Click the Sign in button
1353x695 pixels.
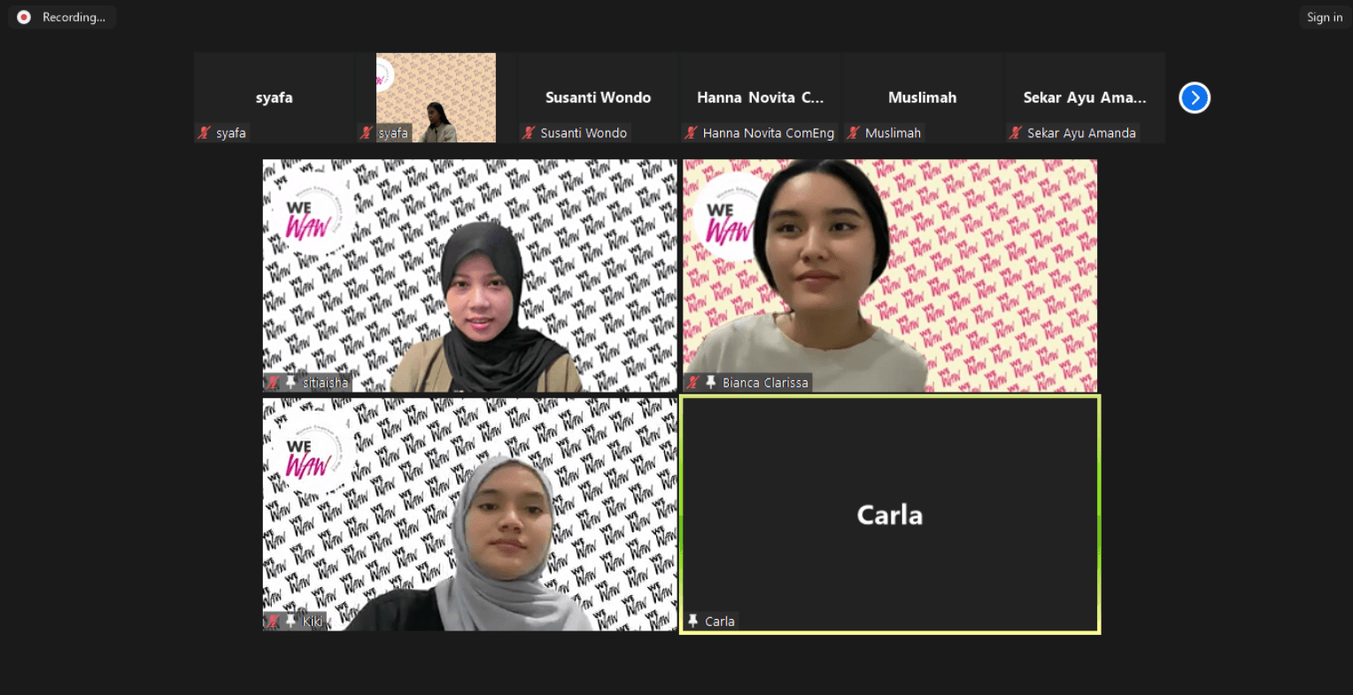pyautogui.click(x=1324, y=16)
